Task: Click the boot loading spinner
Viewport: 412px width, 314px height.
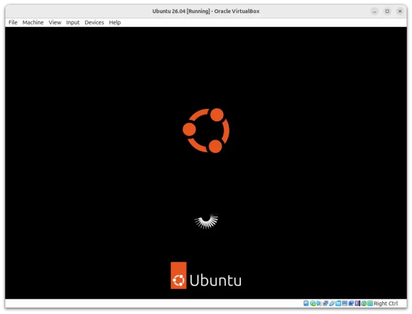Action: [206, 221]
